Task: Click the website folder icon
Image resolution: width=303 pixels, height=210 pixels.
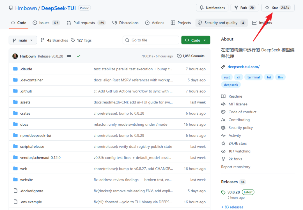Action: [15, 180]
